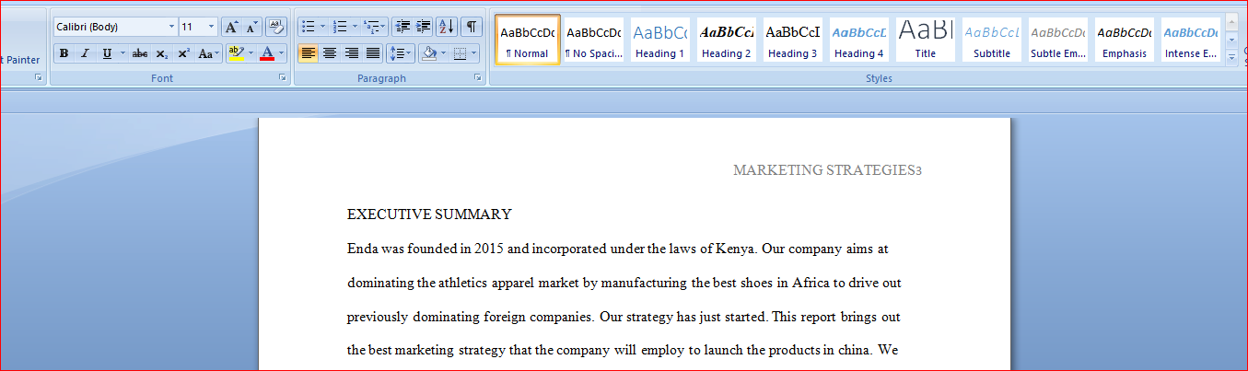Click Shrink Font button
This screenshot has width=1248, height=371.
tap(251, 27)
